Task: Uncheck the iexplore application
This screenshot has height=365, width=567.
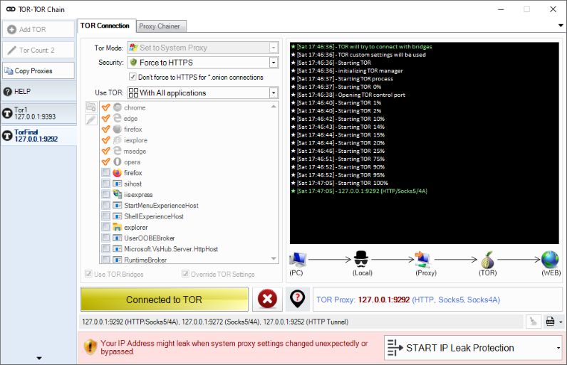Action: (x=106, y=140)
